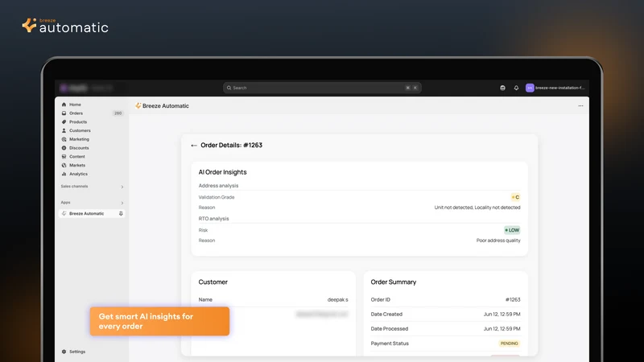Go to the Products page
644x362 pixels.
pos(78,122)
